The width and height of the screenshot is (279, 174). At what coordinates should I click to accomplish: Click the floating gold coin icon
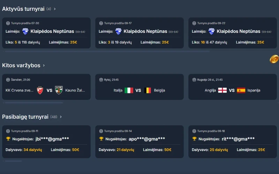coord(274,59)
